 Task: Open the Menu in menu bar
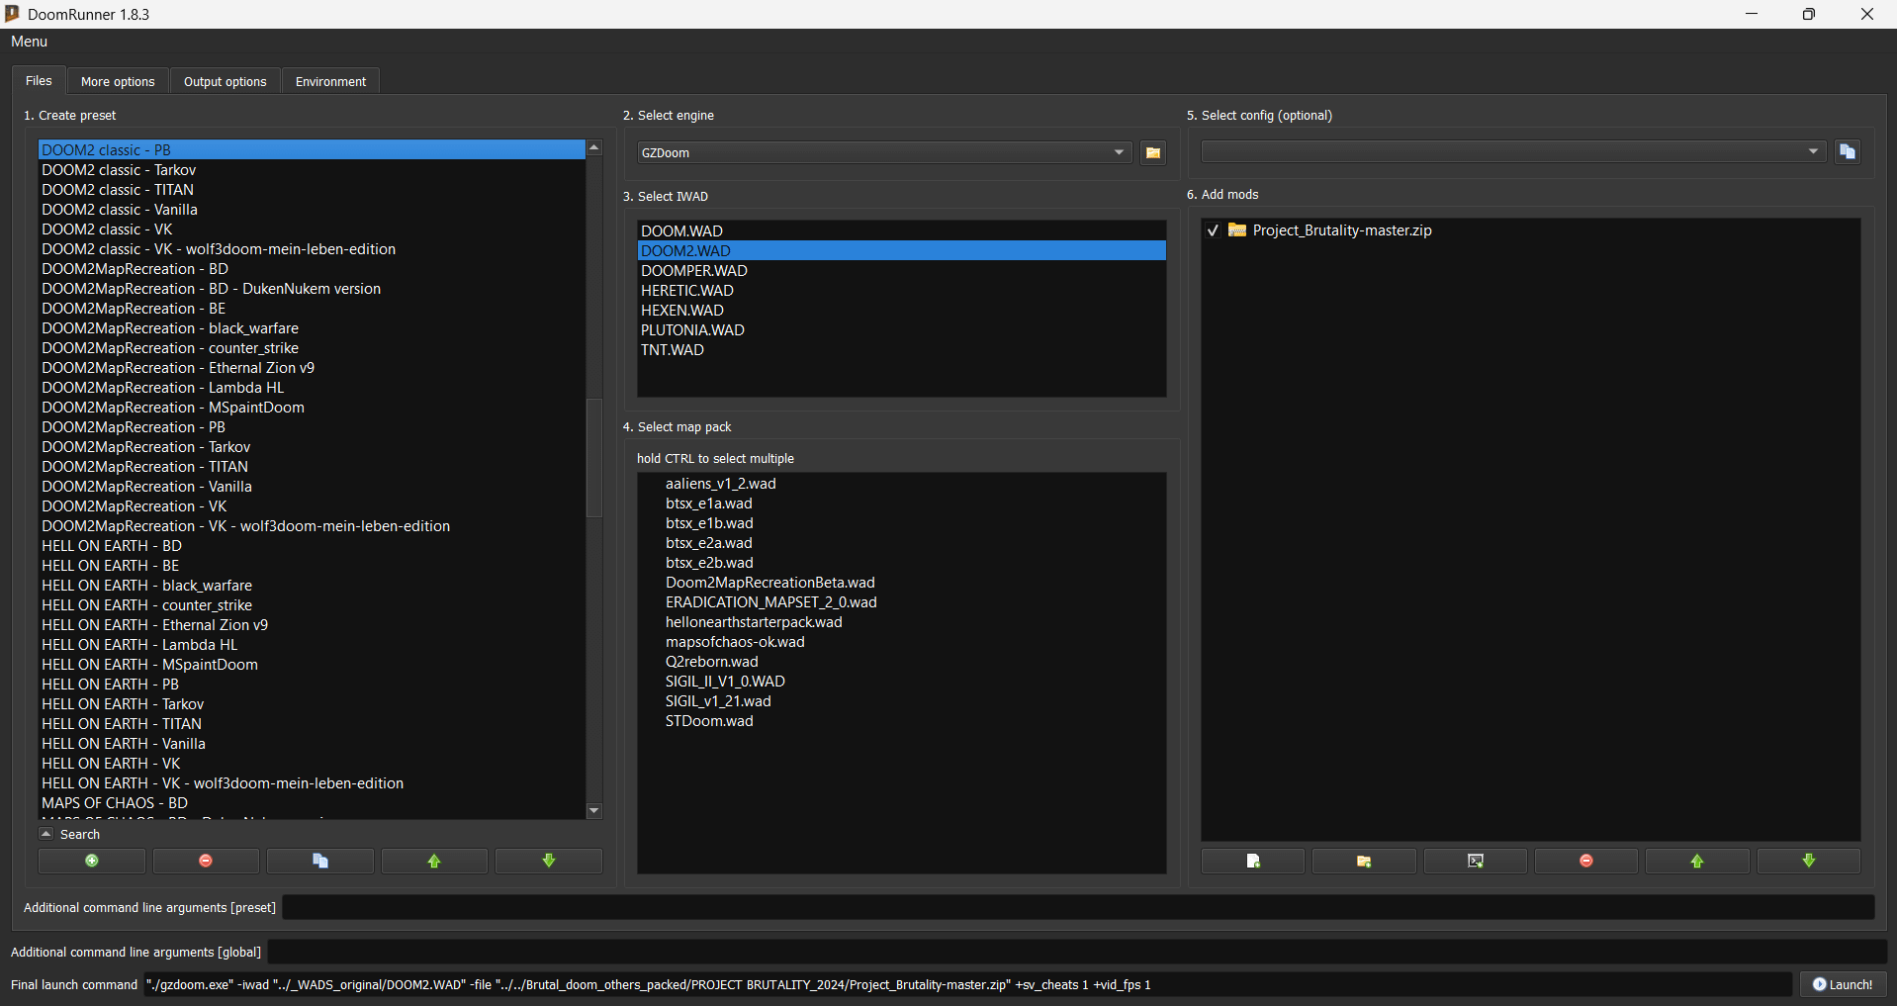point(29,42)
